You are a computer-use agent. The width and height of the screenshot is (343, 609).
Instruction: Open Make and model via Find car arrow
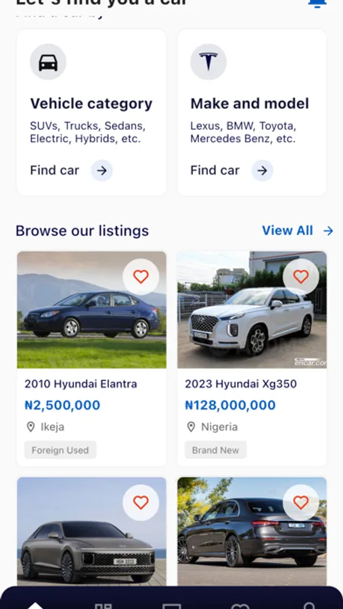[262, 171]
